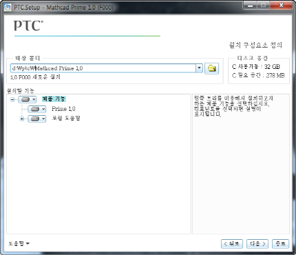Open the 도움말 help menu at bottom left
This screenshot has width=296, height=255.
pos(19,243)
